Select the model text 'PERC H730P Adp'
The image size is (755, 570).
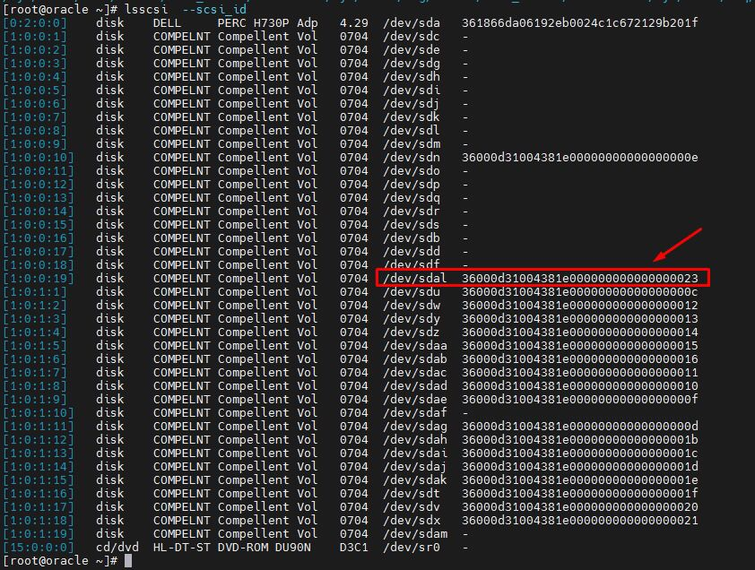(x=268, y=22)
